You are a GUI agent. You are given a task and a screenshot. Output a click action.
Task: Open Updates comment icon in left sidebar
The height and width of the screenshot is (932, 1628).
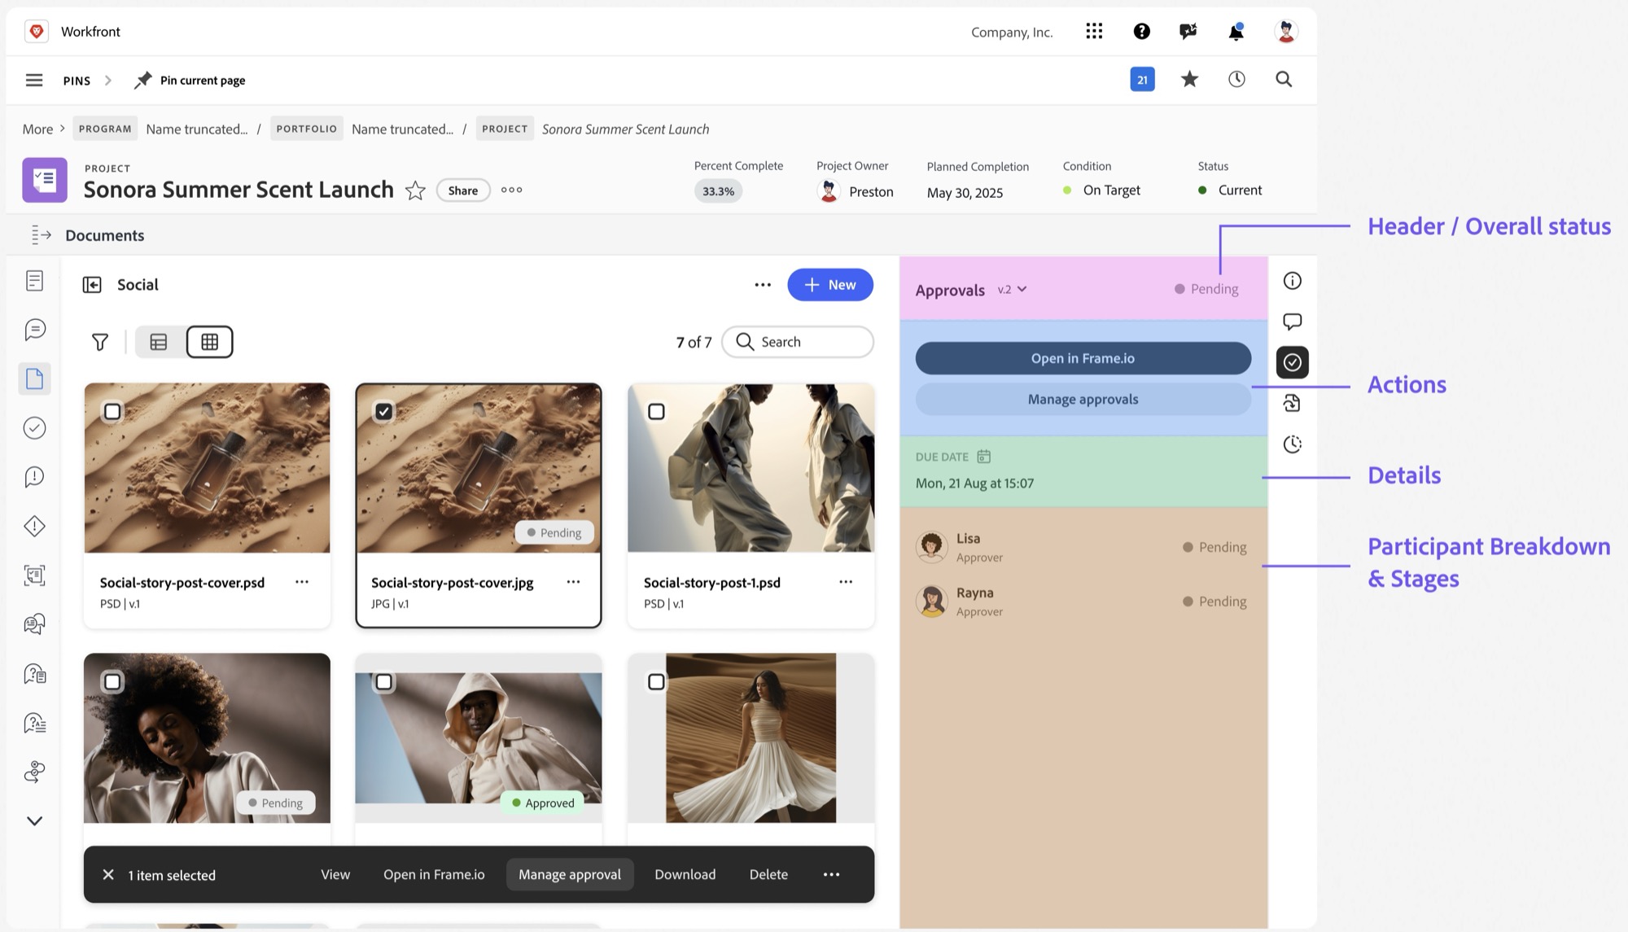pyautogui.click(x=34, y=330)
